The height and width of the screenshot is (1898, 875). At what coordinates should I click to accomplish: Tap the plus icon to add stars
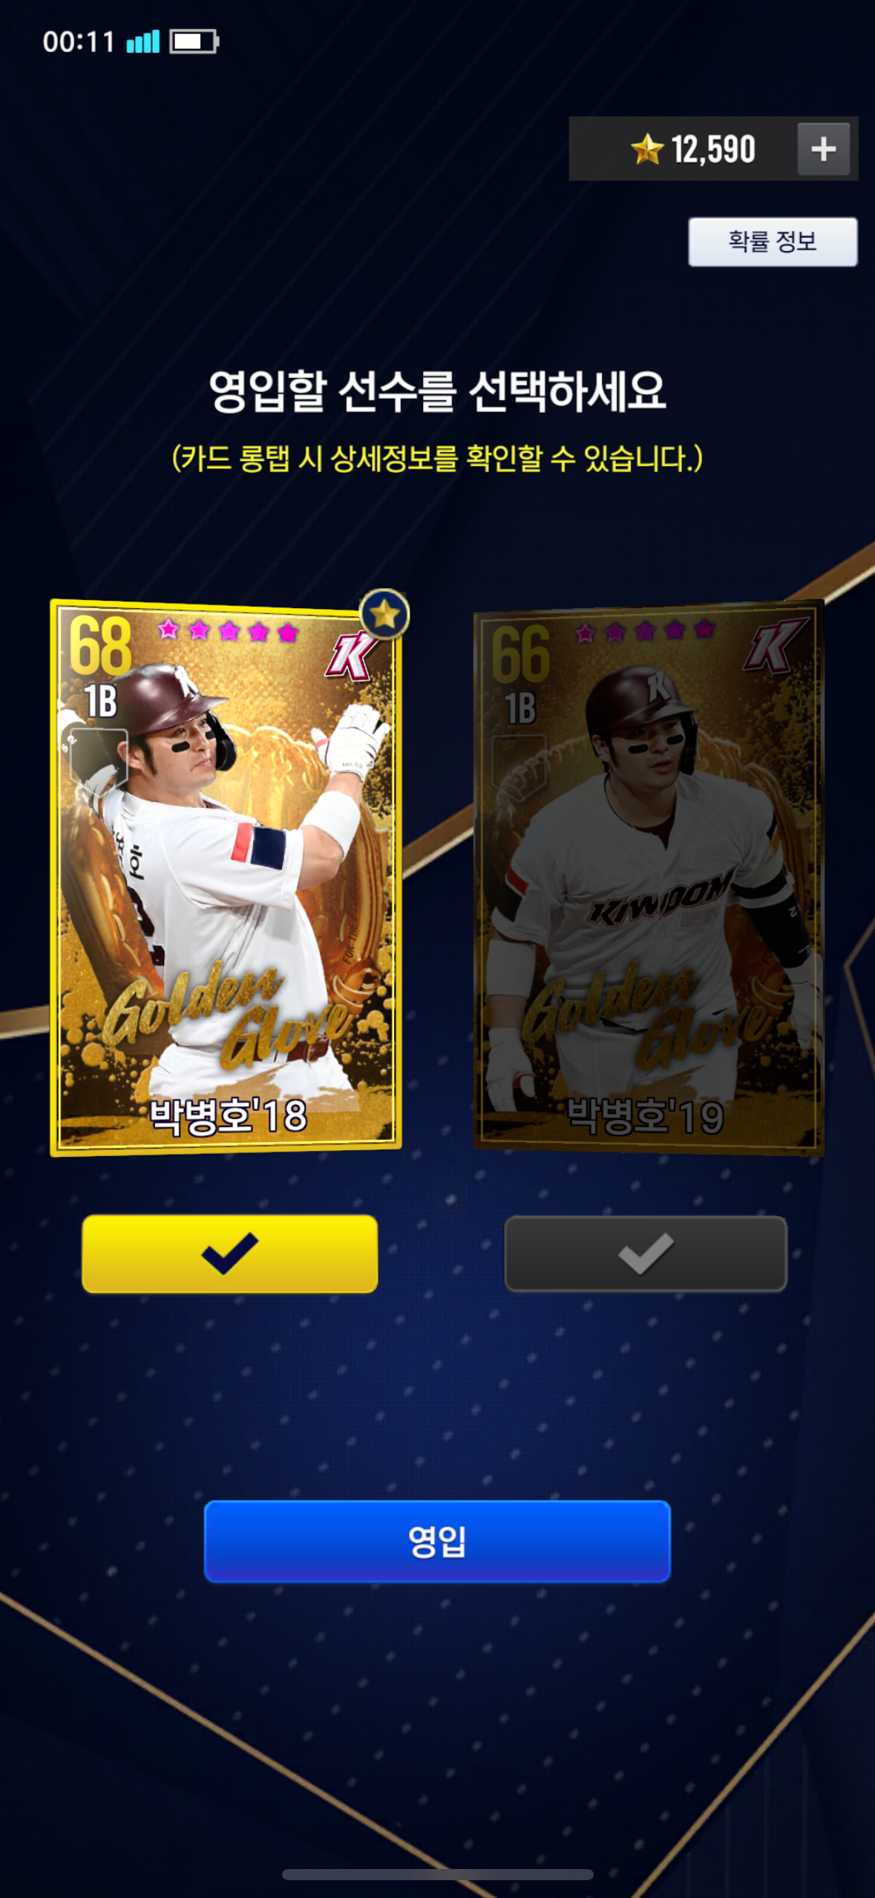click(x=823, y=149)
